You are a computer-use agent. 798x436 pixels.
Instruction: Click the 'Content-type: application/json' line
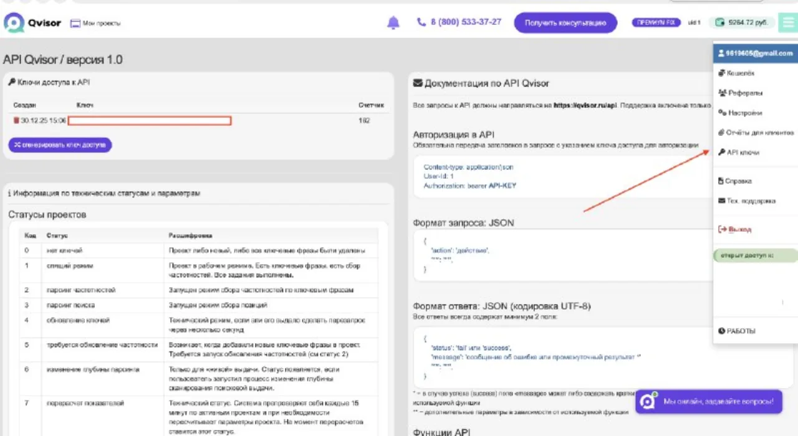[x=468, y=167]
